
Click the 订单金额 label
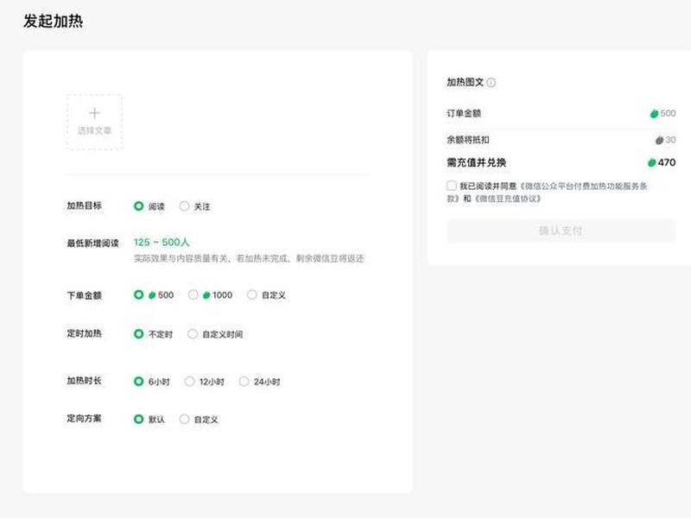click(x=464, y=113)
